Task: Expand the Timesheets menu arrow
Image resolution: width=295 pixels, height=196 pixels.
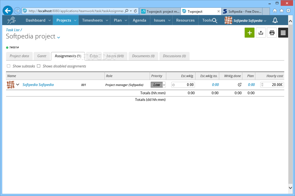Action: 107,20
